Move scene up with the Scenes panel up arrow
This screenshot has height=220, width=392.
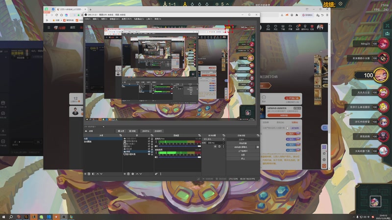pyautogui.click(x=98, y=174)
